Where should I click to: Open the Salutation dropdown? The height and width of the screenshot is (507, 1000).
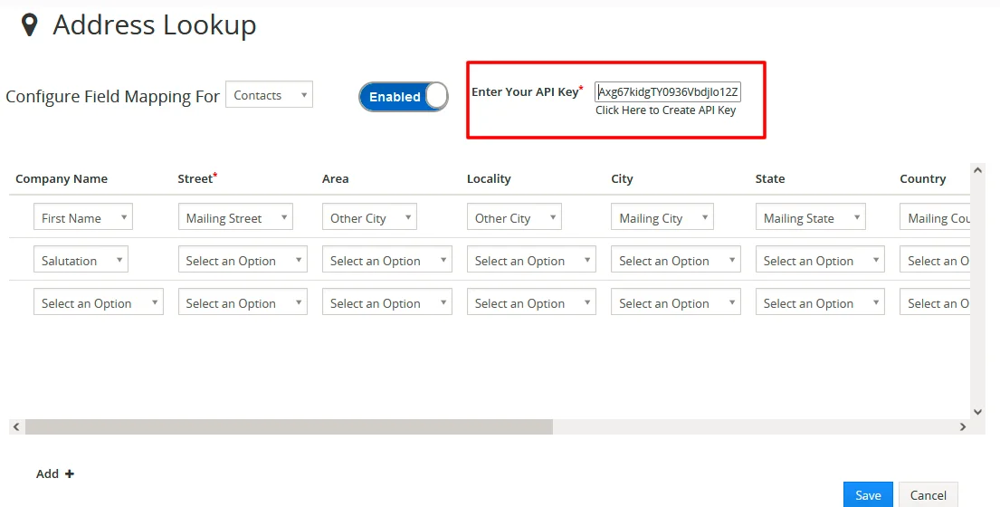point(81,261)
